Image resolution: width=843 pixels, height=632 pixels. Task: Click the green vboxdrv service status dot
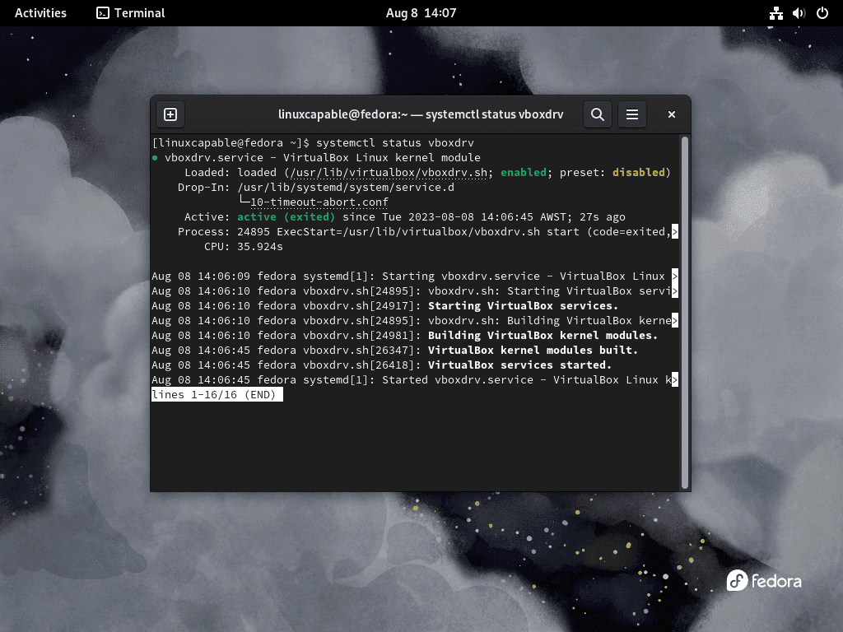pyautogui.click(x=156, y=157)
